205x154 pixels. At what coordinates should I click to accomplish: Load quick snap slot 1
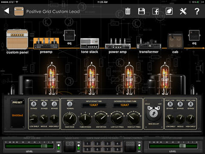[x=88, y=144]
